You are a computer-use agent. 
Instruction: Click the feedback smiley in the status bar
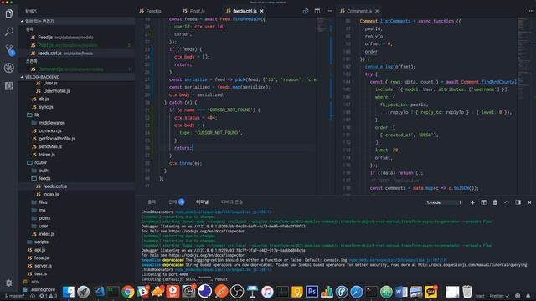pos(518,296)
